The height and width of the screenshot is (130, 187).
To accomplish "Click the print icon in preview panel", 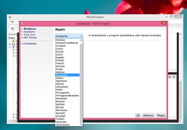I will click(x=170, y=77).
